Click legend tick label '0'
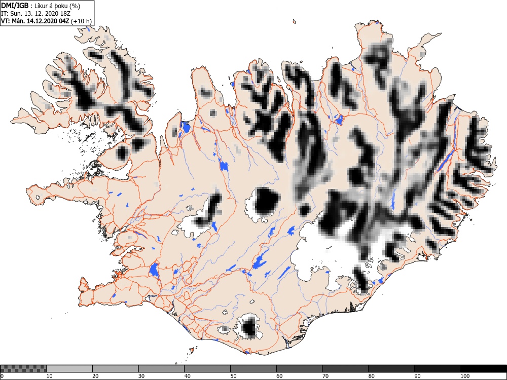Viewport: 507px width, 380px height. (2, 376)
